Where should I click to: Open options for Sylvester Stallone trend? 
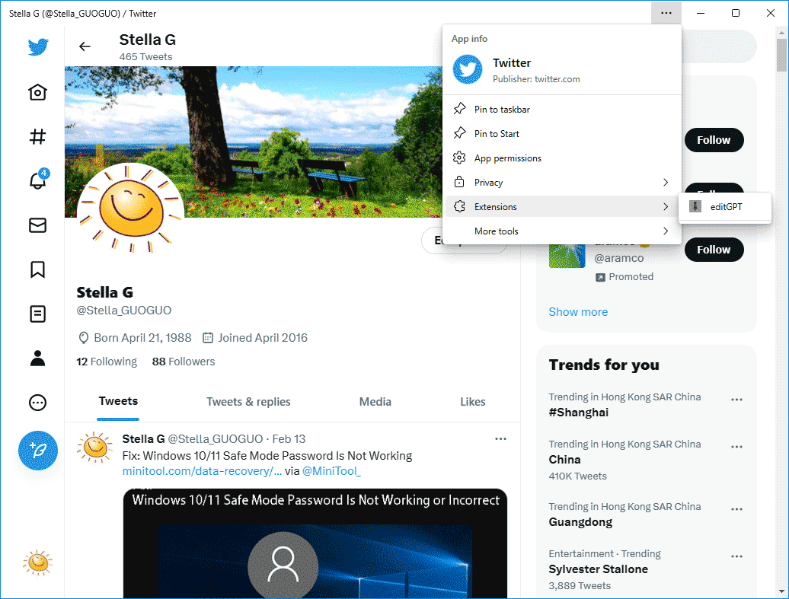point(736,556)
